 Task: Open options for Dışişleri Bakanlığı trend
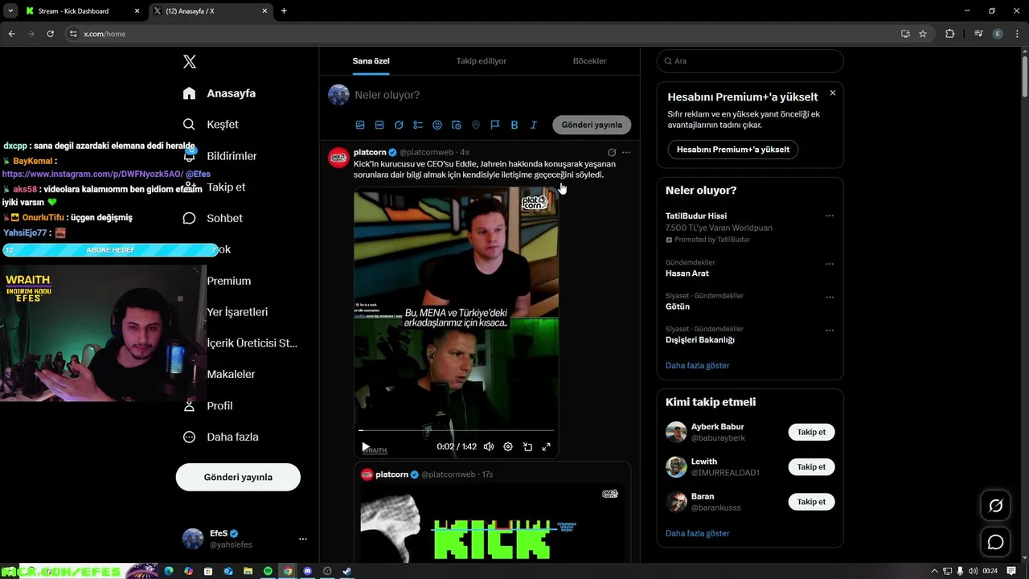coord(830,330)
